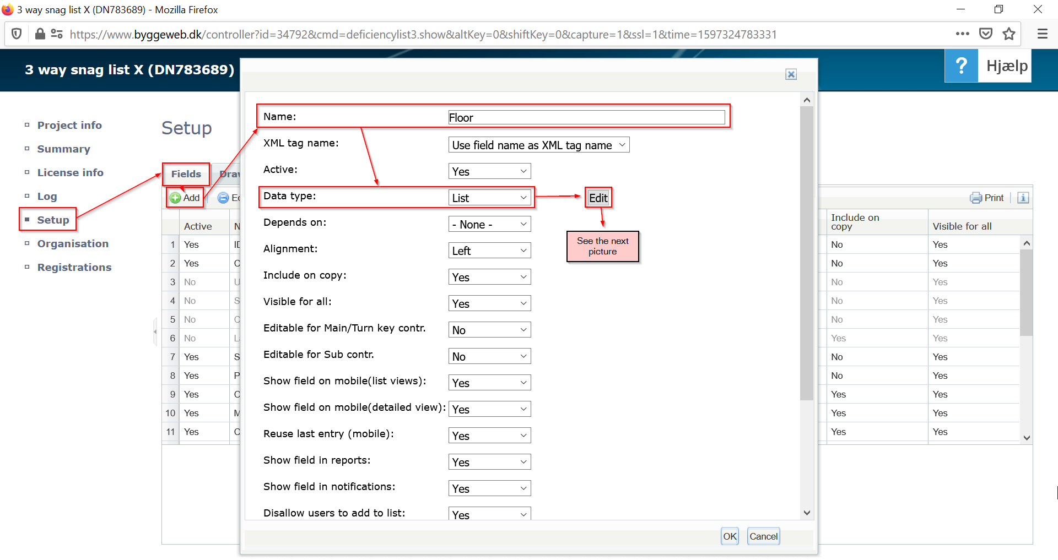The image size is (1058, 560).
Task: Open Log in the sidebar
Action: click(47, 196)
